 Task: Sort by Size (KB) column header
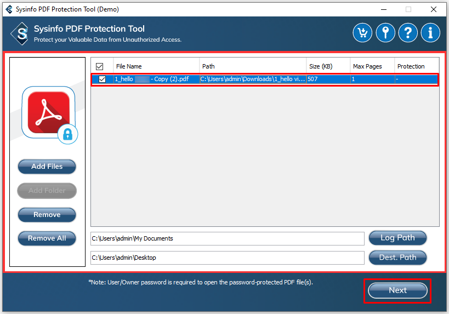pyautogui.click(x=328, y=66)
